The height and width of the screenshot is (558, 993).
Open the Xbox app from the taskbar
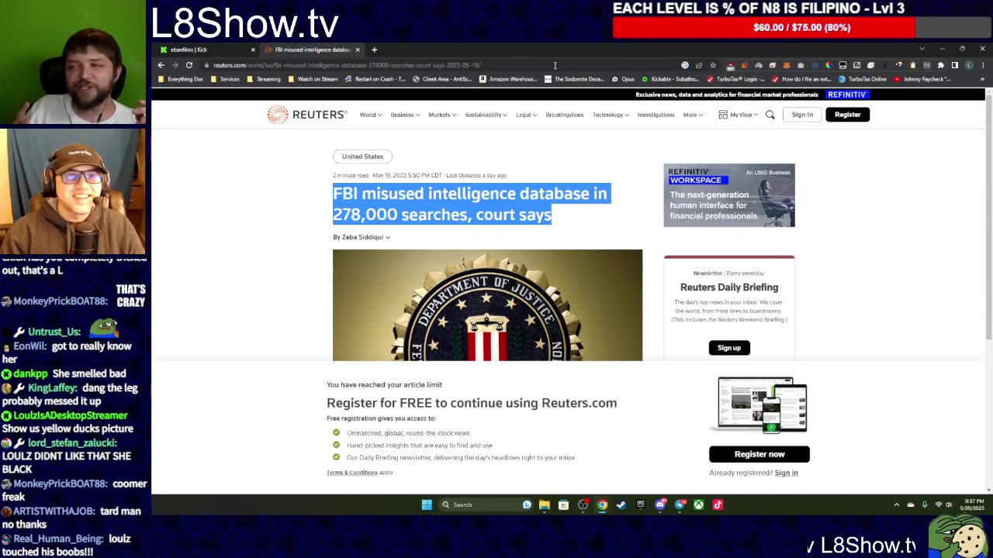(699, 505)
